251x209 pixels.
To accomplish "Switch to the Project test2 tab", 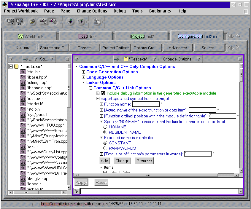I will (142, 36).
